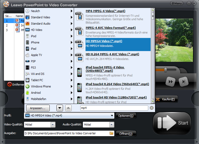199x144 pixels.
Task: Open the Audio-Qualität dropdown
Action: click(112, 125)
